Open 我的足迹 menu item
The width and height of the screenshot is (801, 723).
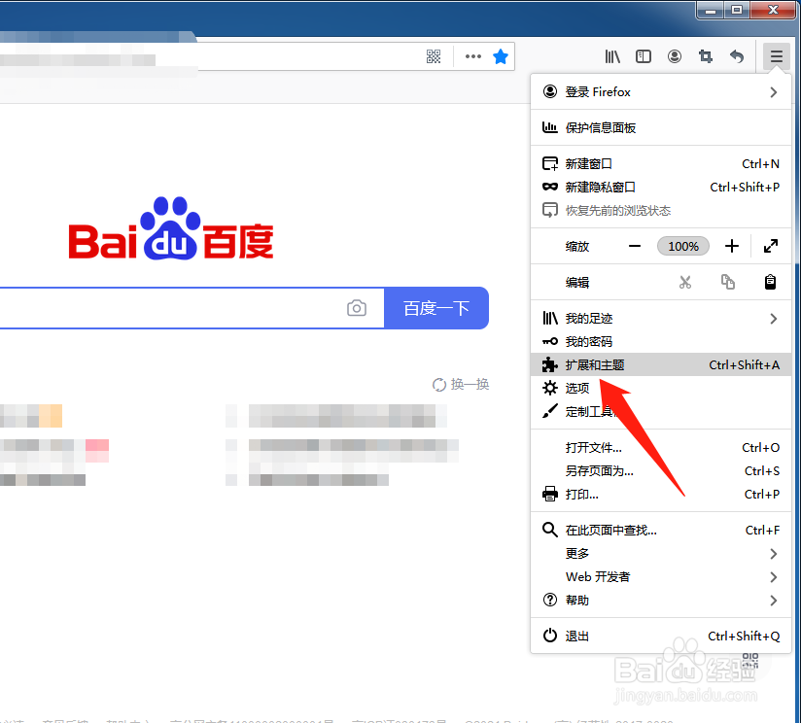coord(661,319)
